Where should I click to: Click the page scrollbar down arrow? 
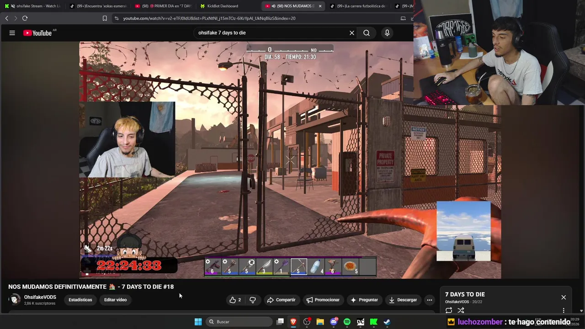pos(582,311)
